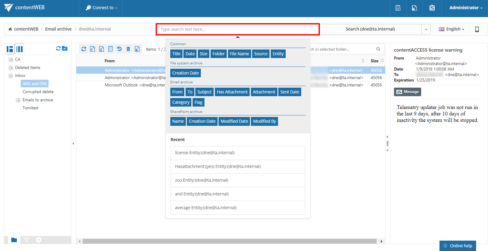Focus the search text input field
This screenshot has width=488, height=251.
click(237, 29)
